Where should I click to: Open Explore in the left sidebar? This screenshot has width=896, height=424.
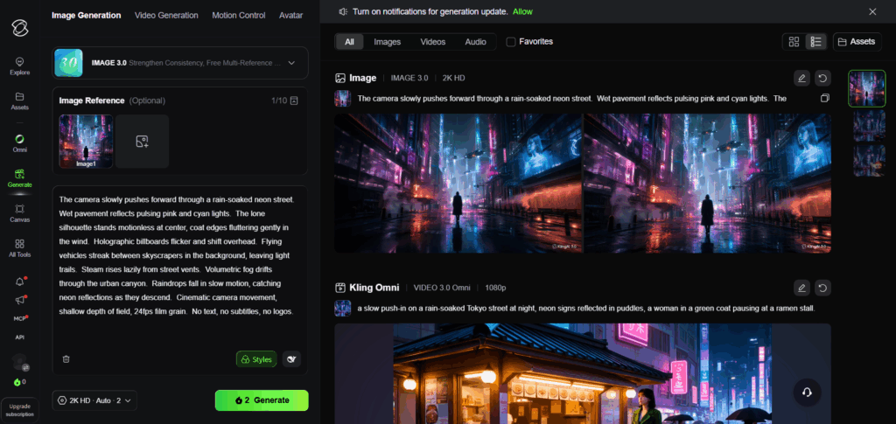point(19,66)
